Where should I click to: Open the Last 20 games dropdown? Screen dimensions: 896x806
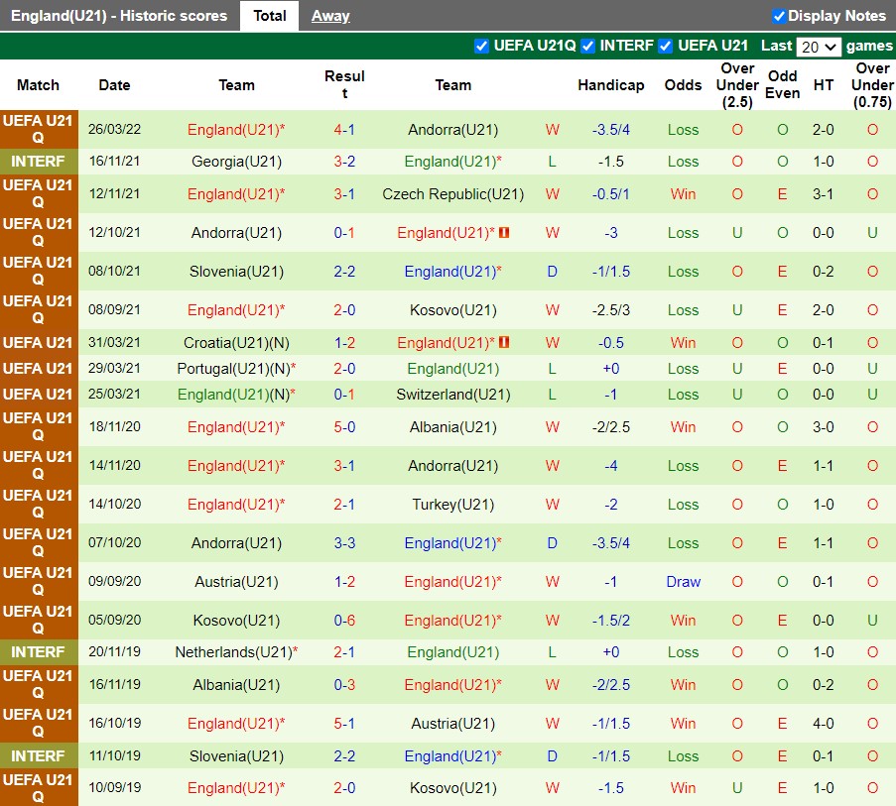click(820, 47)
